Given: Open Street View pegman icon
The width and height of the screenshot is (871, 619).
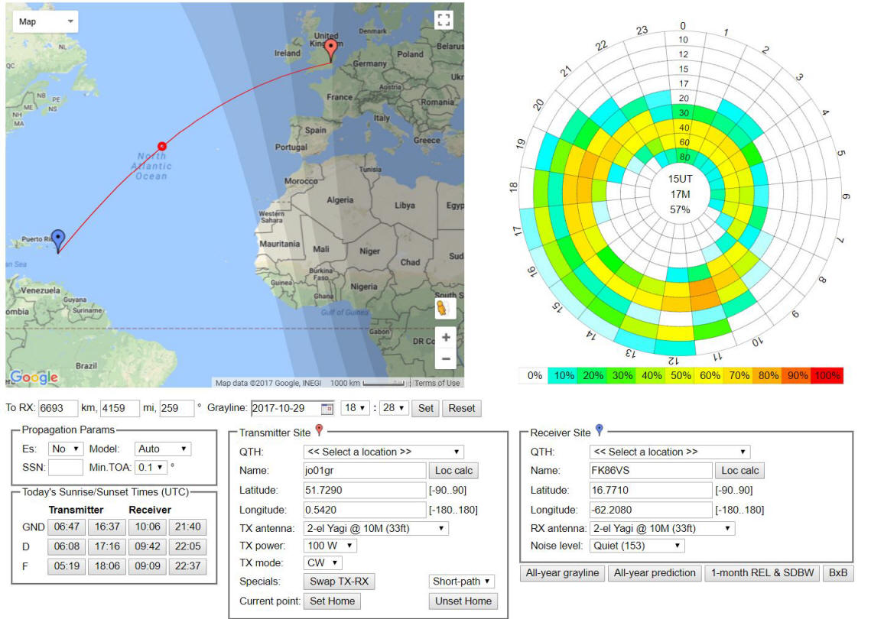Looking at the screenshot, I should 443,308.
